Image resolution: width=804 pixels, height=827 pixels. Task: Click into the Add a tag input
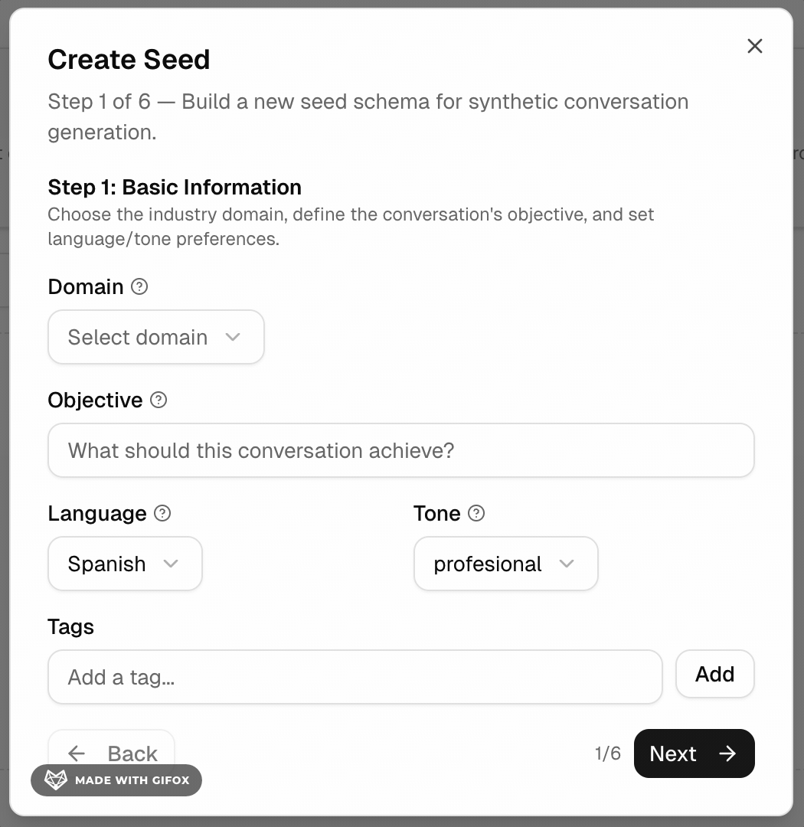[355, 677]
